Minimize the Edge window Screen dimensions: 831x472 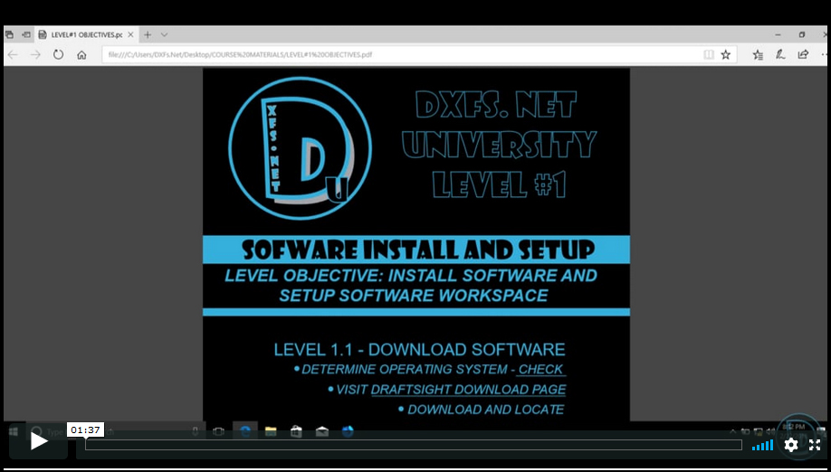[x=778, y=35]
